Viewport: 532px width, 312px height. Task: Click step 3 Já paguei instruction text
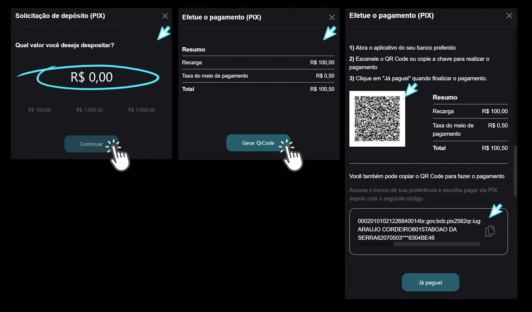click(x=418, y=78)
